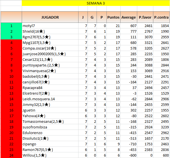Select the Average value 777 cell
170x158 pixels.
[x=128, y=31]
